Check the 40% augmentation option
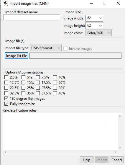This screenshot has height=165, width=125. tap(55, 93)
